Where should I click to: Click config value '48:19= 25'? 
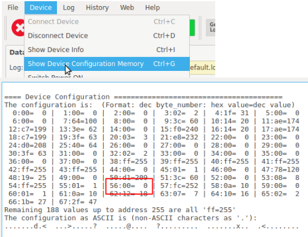click(x=27, y=178)
